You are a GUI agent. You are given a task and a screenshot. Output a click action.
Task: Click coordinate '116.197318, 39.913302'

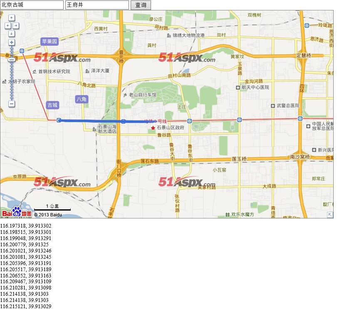pos(26,226)
